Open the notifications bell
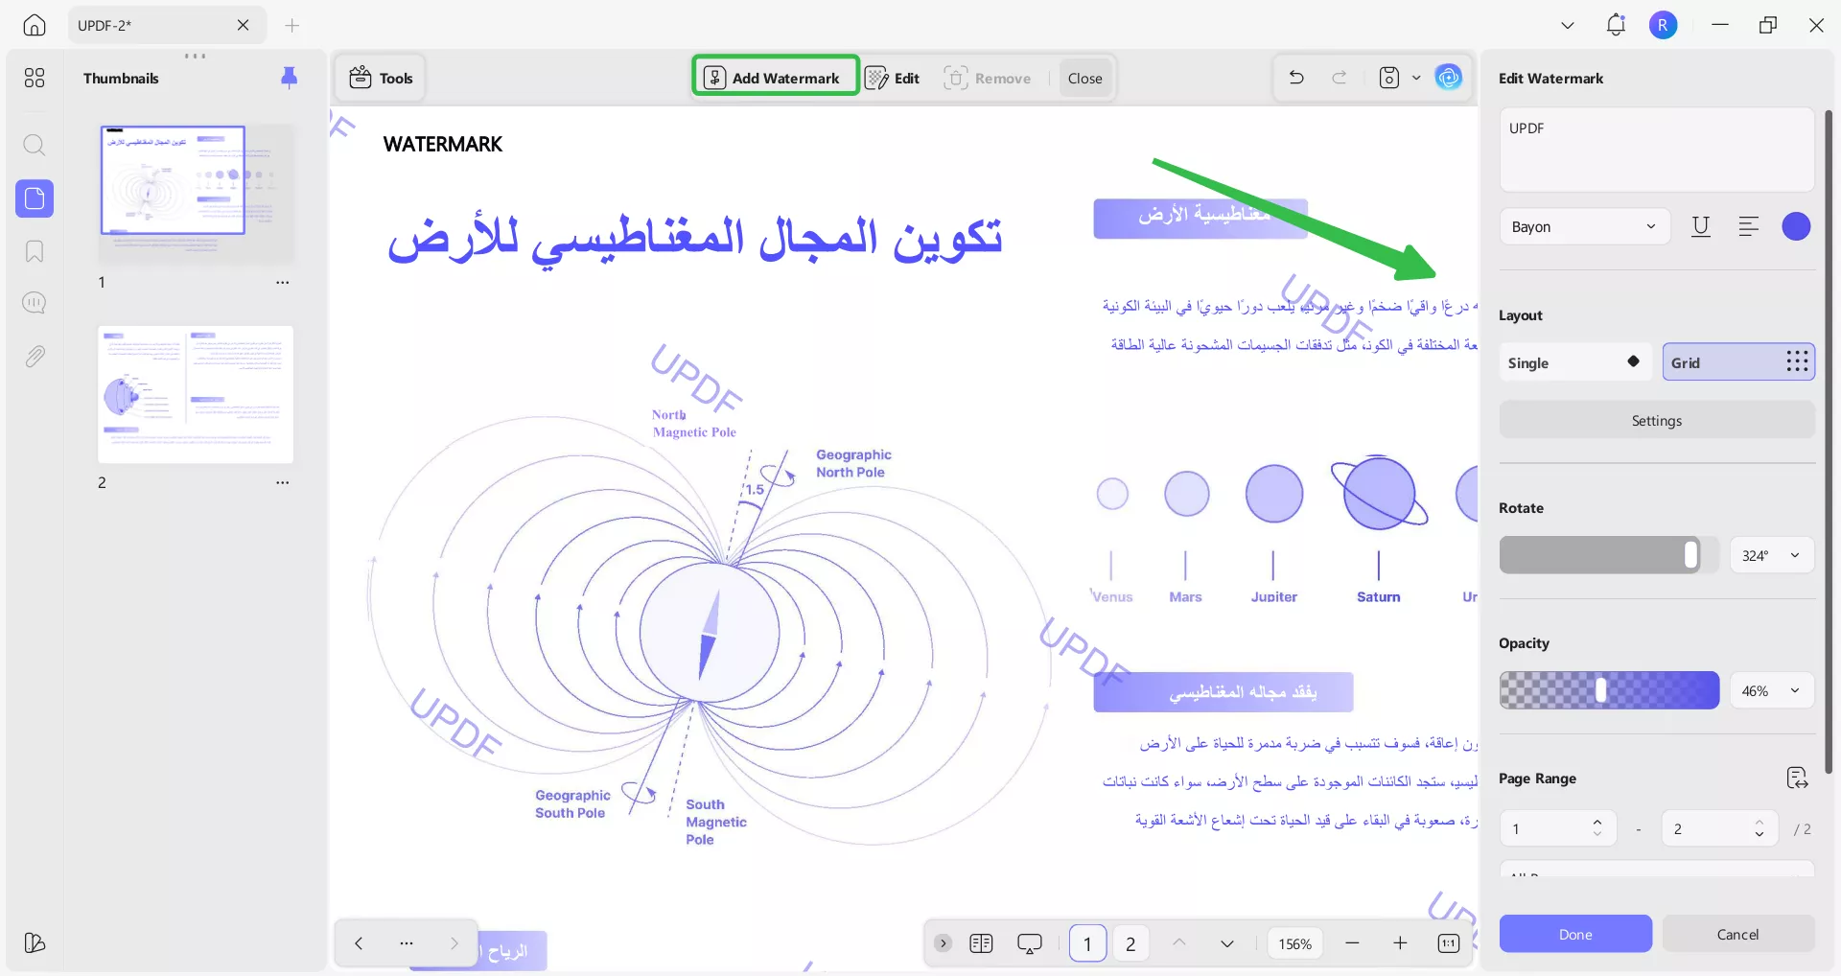 pyautogui.click(x=1616, y=25)
